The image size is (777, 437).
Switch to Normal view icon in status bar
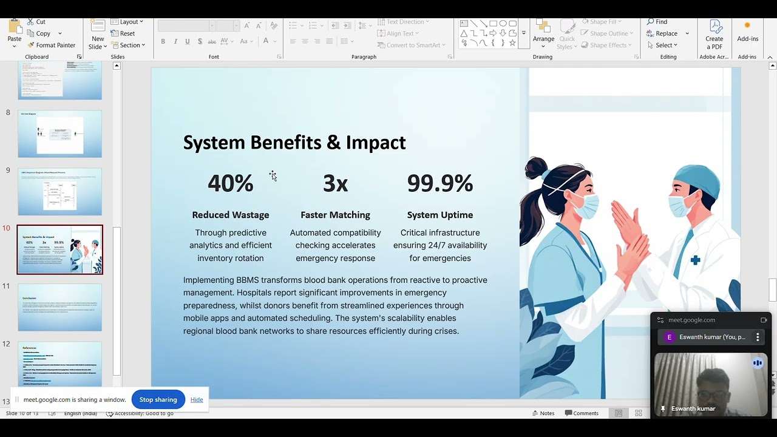click(619, 413)
